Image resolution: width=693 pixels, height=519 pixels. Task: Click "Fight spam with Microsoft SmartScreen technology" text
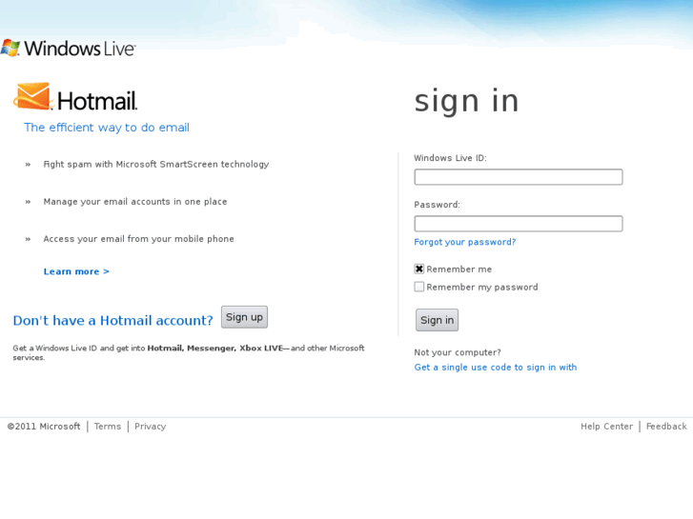(x=156, y=165)
